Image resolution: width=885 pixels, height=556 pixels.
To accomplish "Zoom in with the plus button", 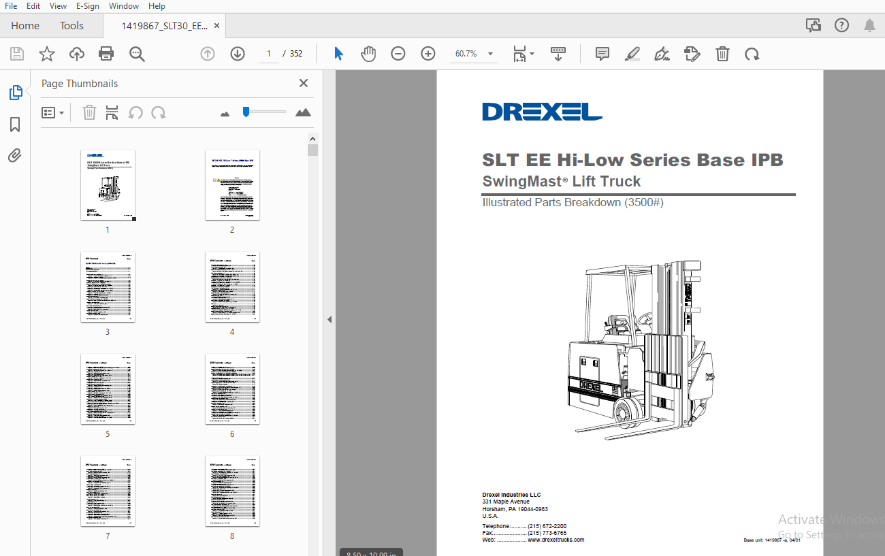I will [x=428, y=54].
